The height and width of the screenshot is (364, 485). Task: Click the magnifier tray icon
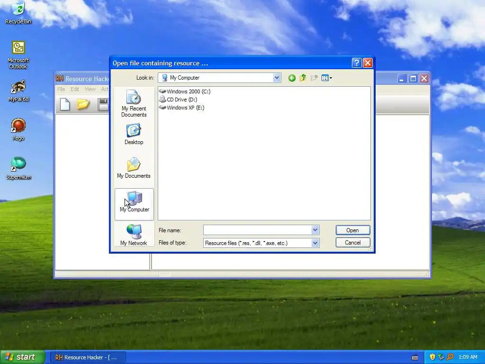450,357
